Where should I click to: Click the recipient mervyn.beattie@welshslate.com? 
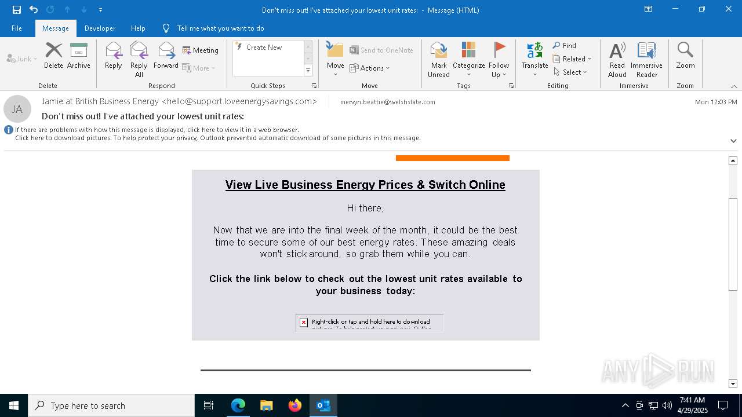click(x=388, y=102)
